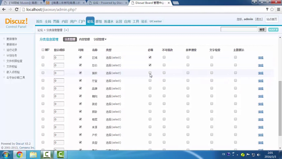The height and width of the screenshot is (159, 282).
Task: Enable 主题展示 for the 装修 row
Action: coord(235,104)
